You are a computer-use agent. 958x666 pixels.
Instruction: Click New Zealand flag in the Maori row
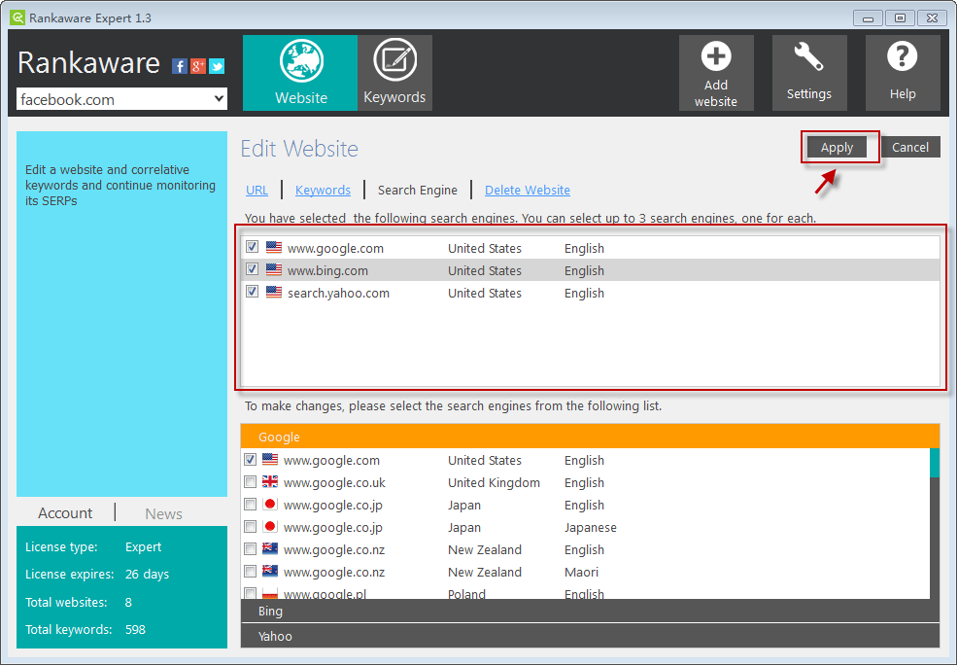(269, 572)
